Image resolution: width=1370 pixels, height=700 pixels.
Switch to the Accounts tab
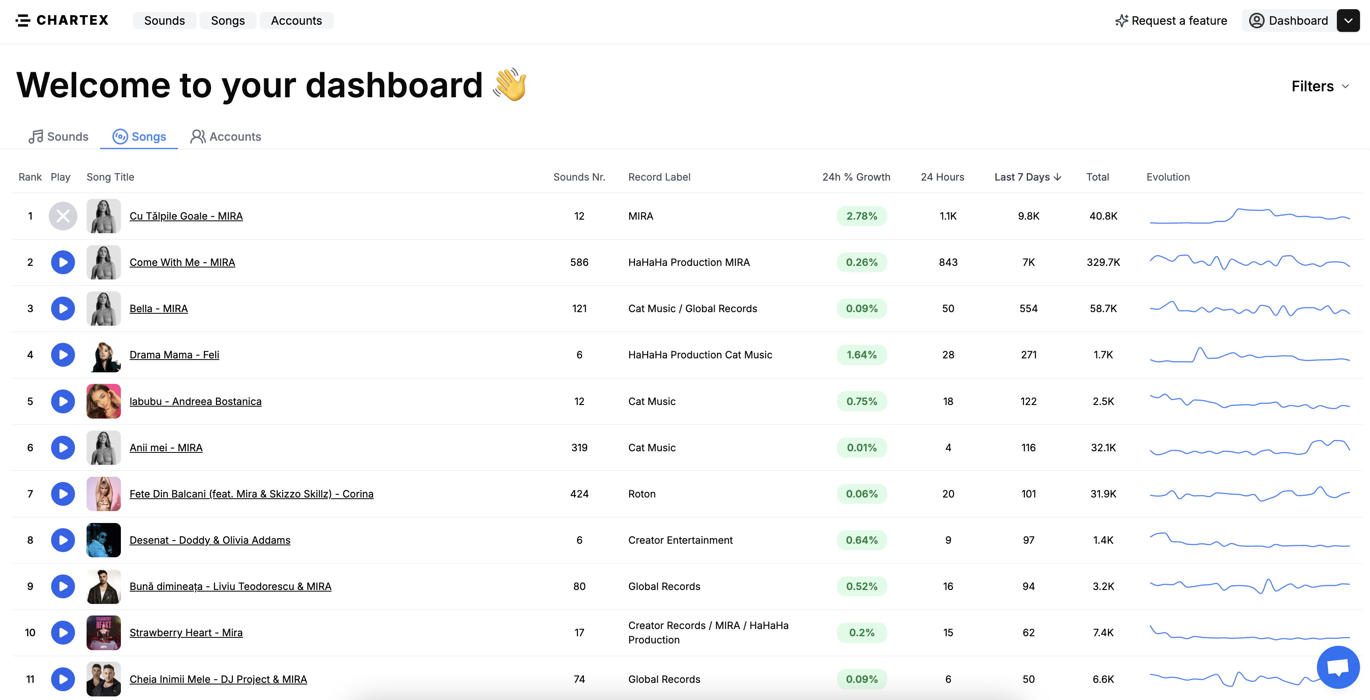[x=225, y=137]
